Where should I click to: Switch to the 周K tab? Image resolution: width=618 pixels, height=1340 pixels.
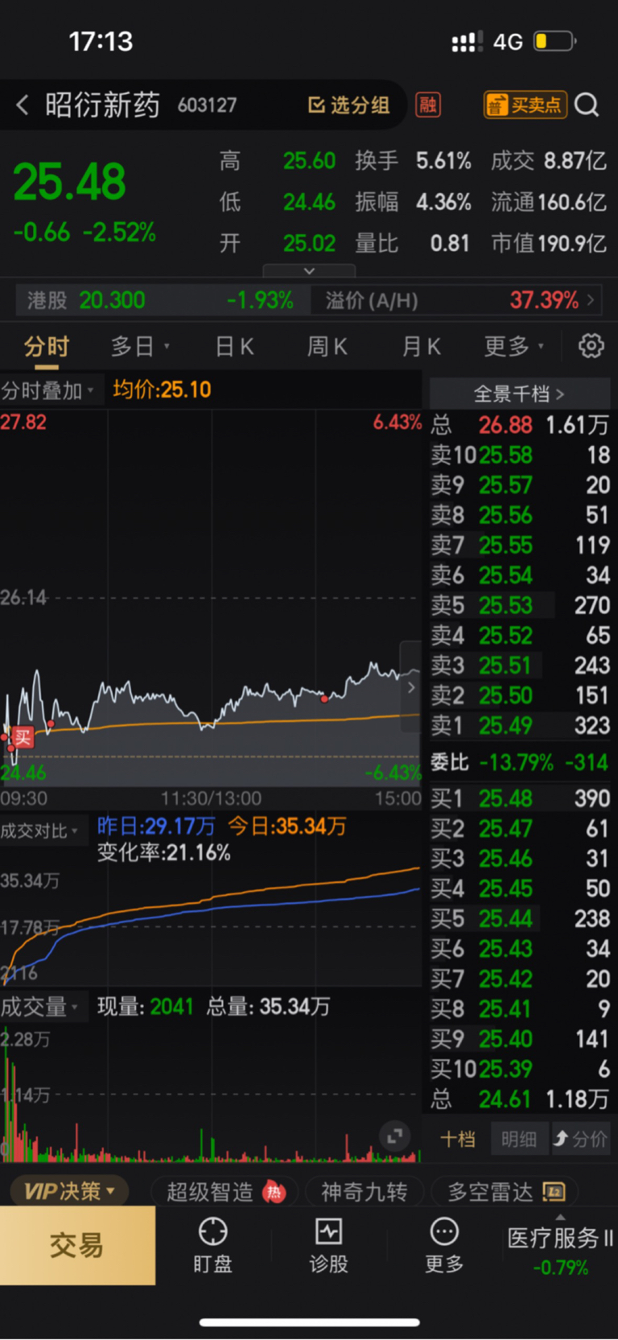point(327,347)
